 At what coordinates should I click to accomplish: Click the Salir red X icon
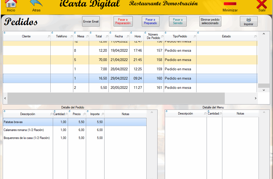[x=262, y=4]
